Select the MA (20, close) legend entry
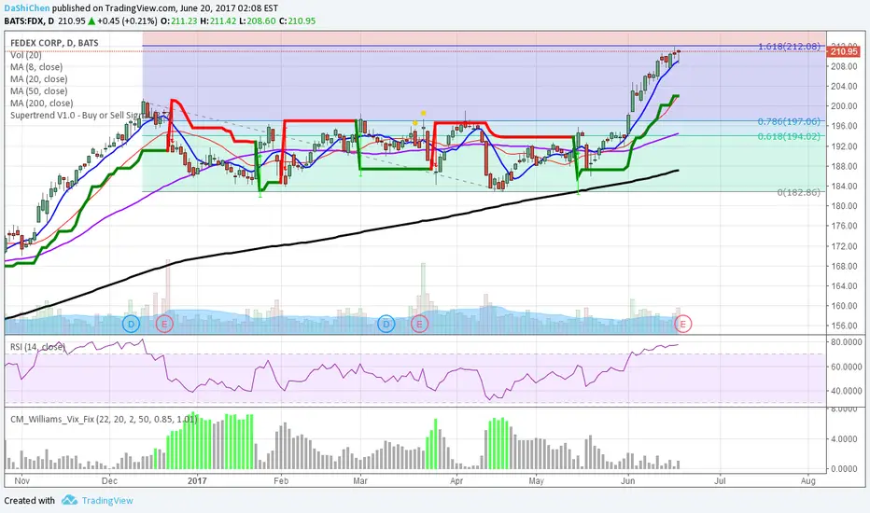This screenshot has height=513, width=870. (39, 79)
